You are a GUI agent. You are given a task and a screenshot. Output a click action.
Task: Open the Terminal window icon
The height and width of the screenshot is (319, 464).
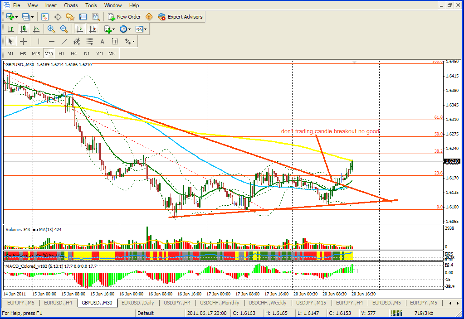click(83, 17)
